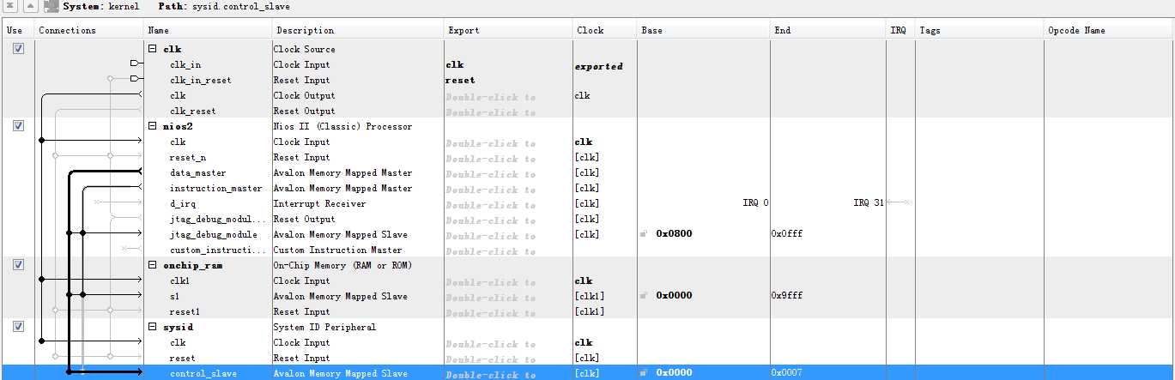Select the d_irq interface row

point(184,203)
